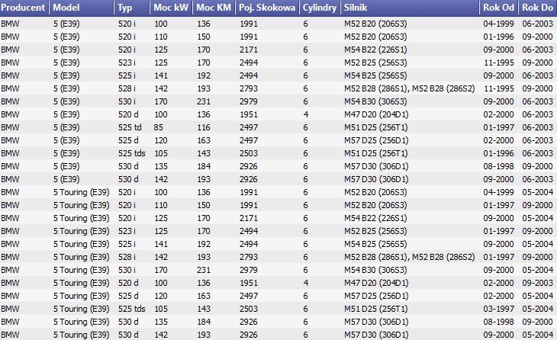The height and width of the screenshot is (340, 557).
Task: Click the Rok Od column header
Action: (499, 8)
